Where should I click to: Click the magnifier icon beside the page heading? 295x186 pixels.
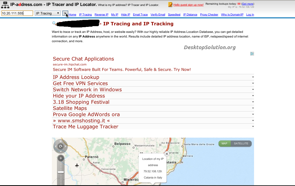[54, 24]
